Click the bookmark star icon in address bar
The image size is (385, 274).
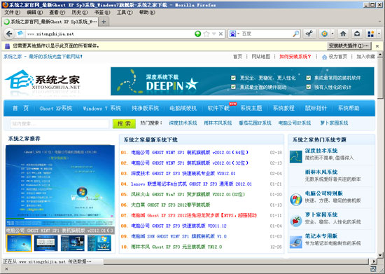click(206, 34)
